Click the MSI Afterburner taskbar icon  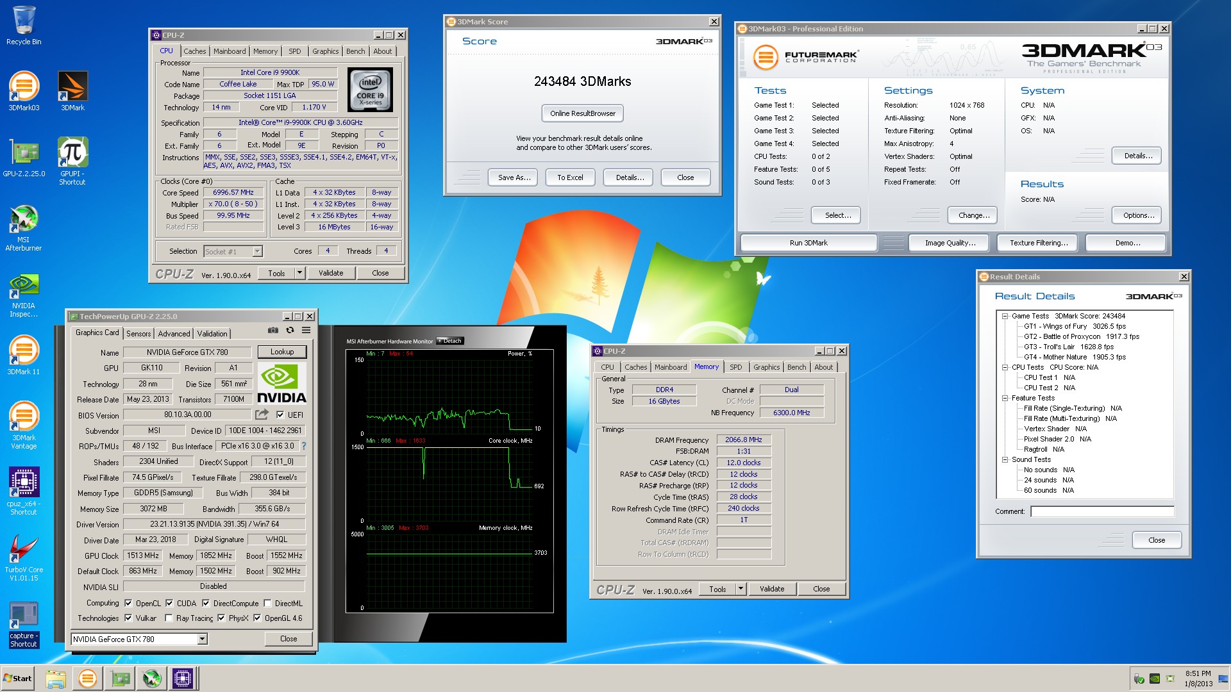tap(151, 679)
